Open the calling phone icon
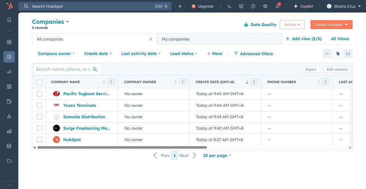This screenshot has width=366, height=189. (229, 6)
